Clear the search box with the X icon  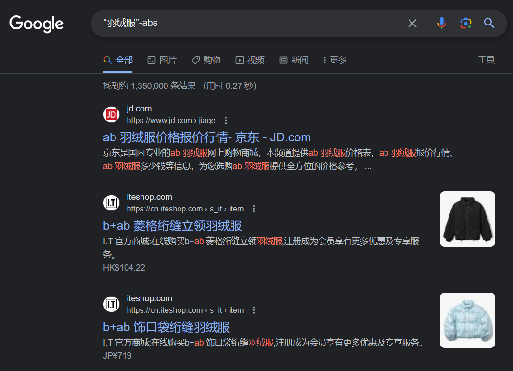(412, 23)
